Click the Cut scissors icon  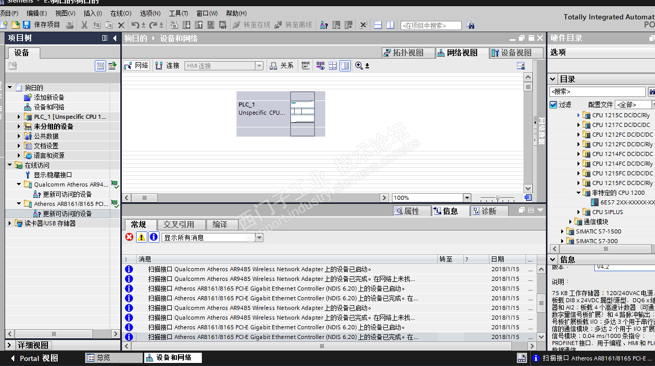(x=84, y=24)
